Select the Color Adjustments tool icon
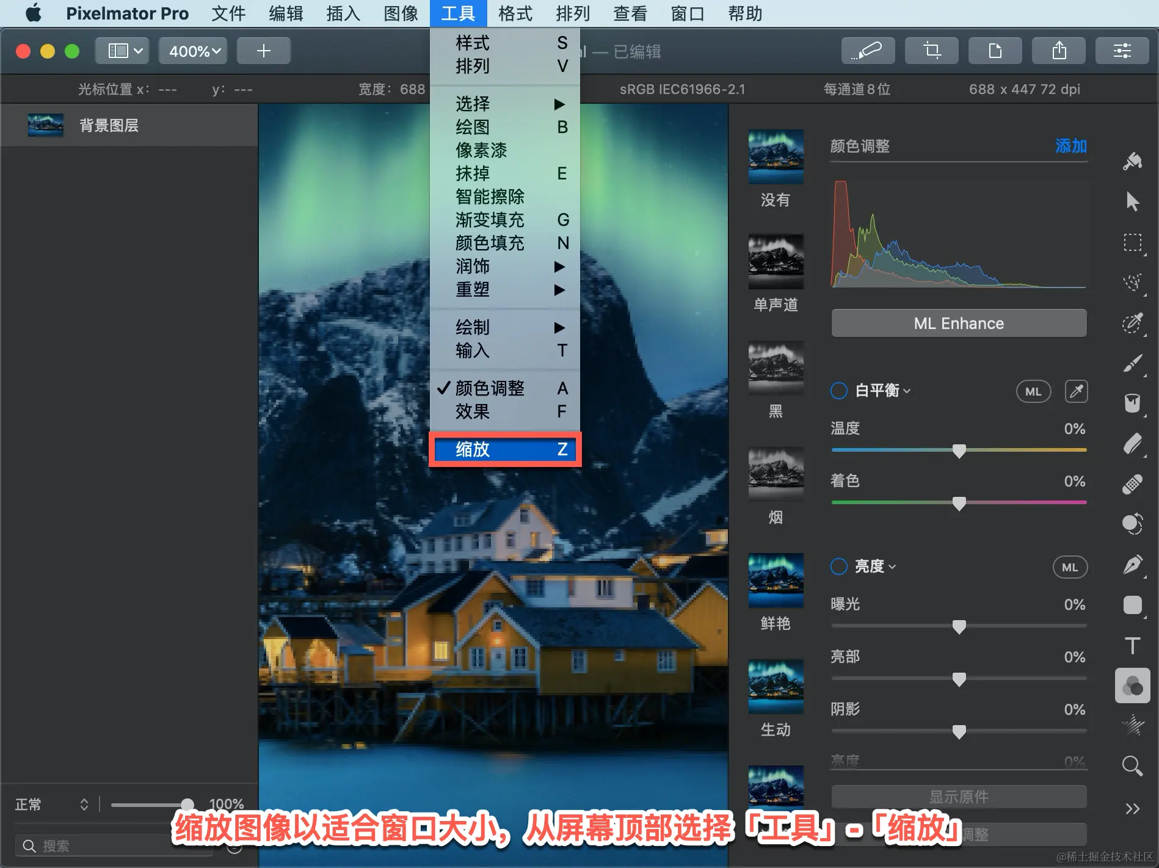1159x868 pixels. coord(1133,685)
